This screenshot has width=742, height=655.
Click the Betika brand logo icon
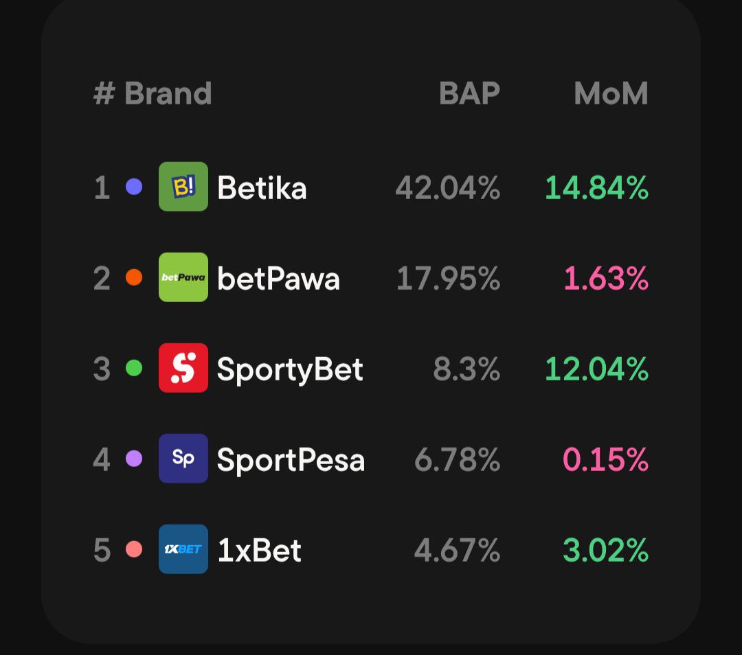pyautogui.click(x=183, y=187)
